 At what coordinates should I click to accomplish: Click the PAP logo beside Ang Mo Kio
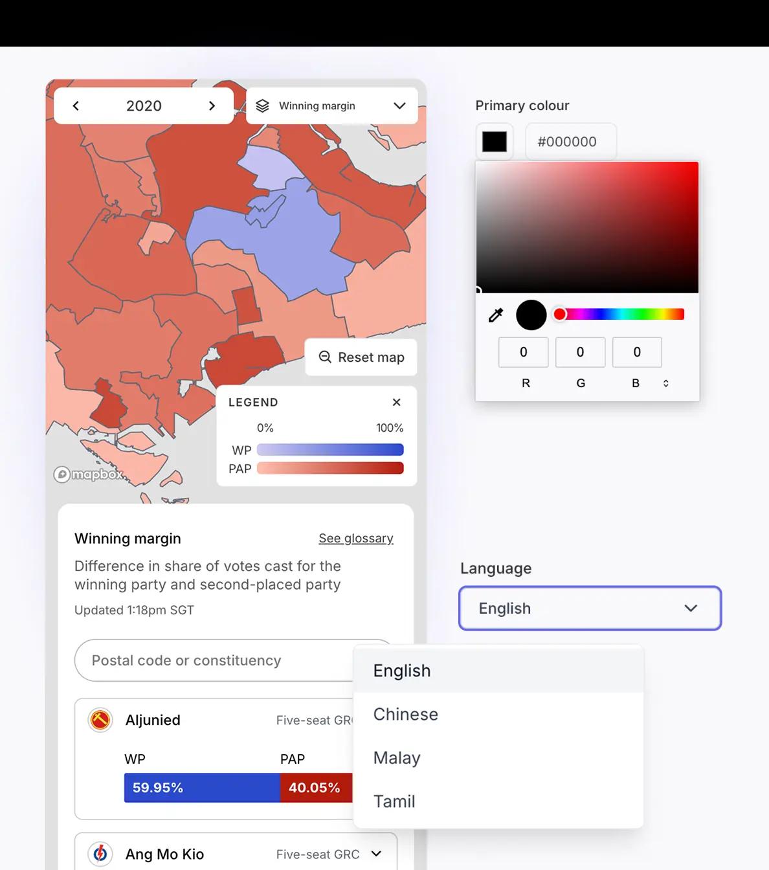pyautogui.click(x=100, y=854)
